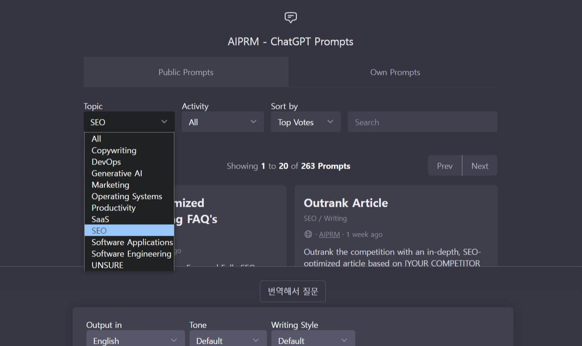Choose UNSURE in the Topic list
Viewport: 582px width, 346px height.
tap(129, 265)
